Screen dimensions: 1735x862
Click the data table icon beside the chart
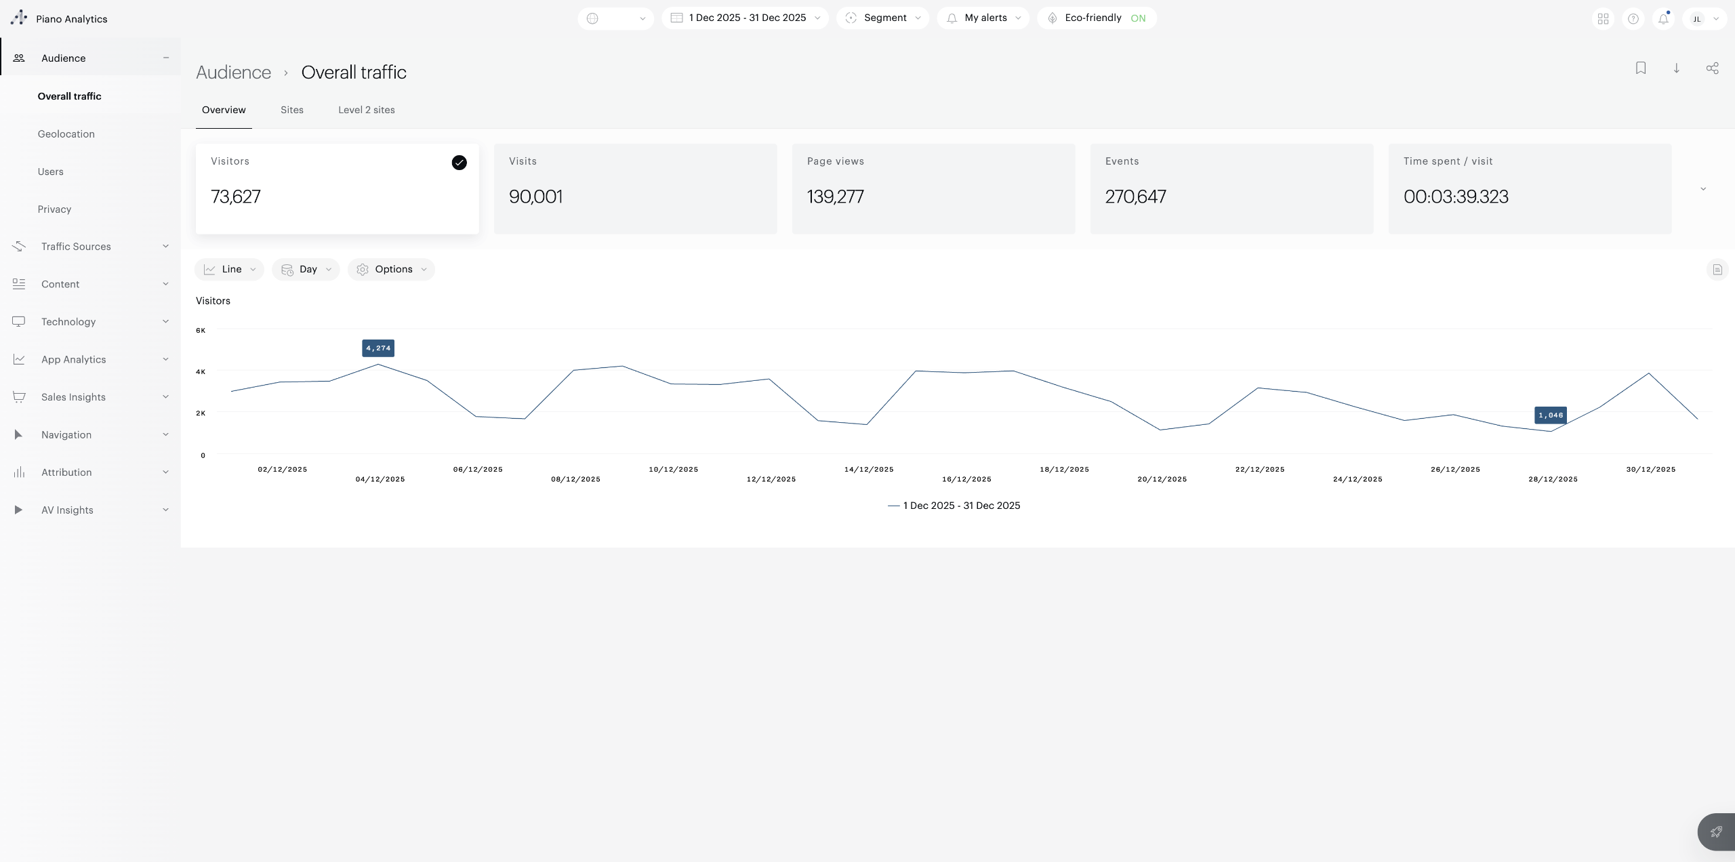[x=1717, y=270]
